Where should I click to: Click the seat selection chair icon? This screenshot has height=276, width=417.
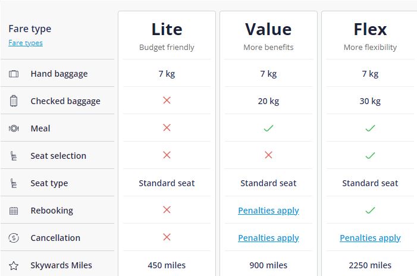(14, 156)
